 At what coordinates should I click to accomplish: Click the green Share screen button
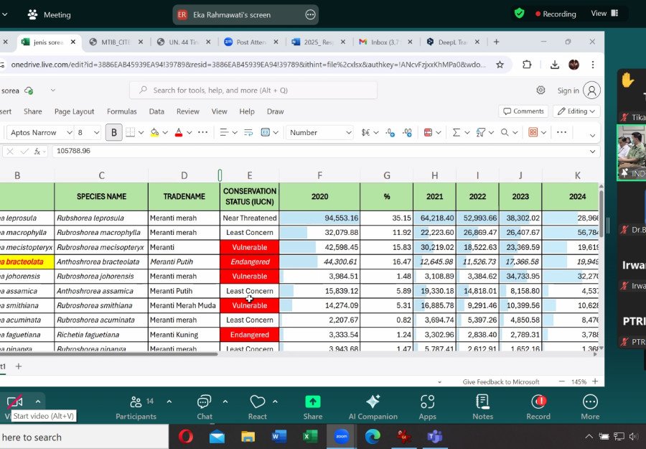pos(312,402)
